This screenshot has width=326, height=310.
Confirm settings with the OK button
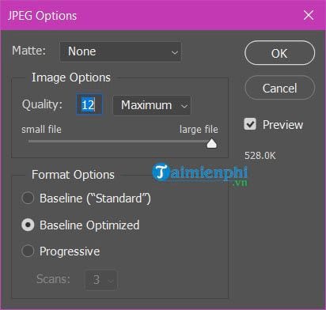279,53
